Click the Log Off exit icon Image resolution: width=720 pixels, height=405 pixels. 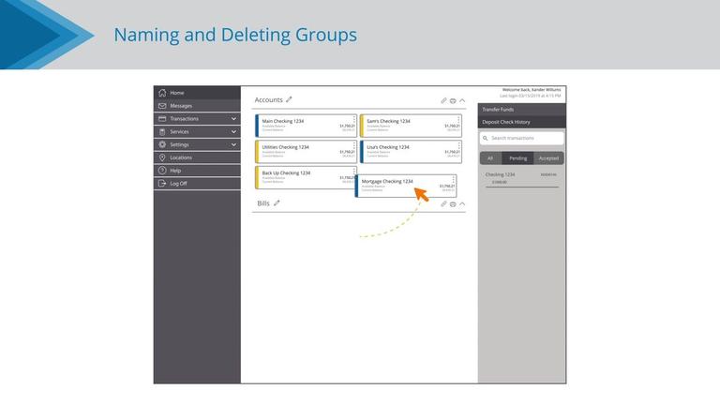click(x=162, y=183)
